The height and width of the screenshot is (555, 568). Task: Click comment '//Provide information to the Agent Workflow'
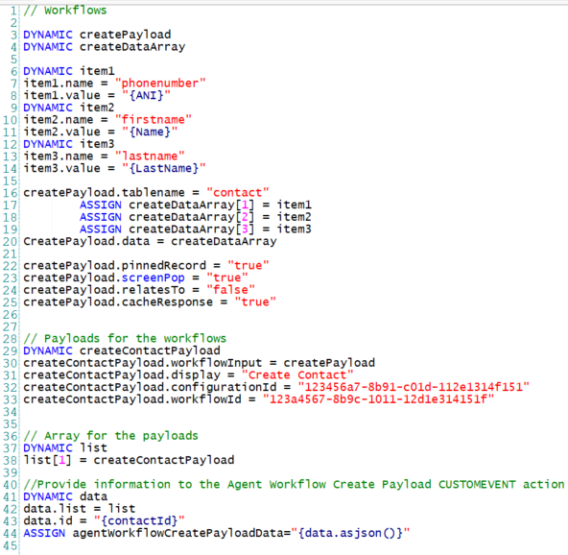tap(295, 485)
